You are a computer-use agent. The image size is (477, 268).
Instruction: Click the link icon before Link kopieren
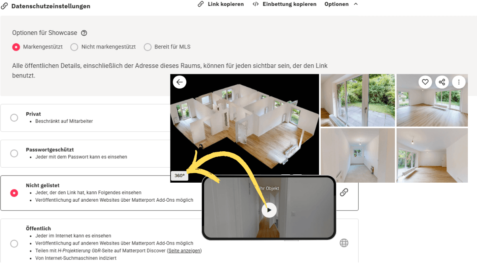[x=201, y=4]
